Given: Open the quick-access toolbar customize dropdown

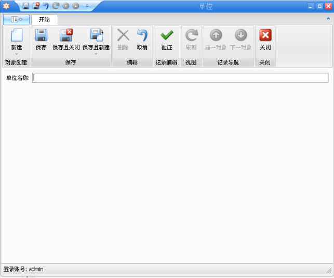Looking at the screenshot, I should click(x=87, y=6).
